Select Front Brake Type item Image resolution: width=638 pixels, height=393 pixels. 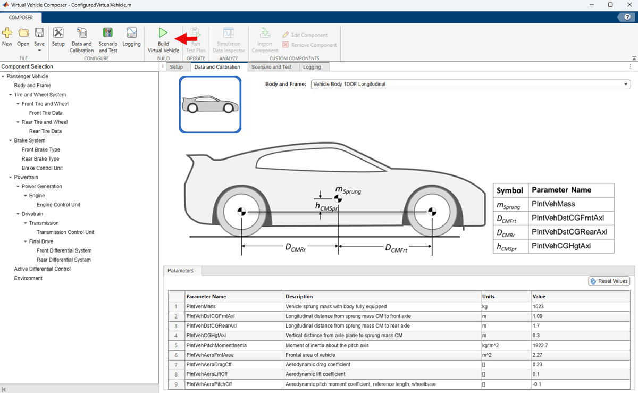point(40,149)
